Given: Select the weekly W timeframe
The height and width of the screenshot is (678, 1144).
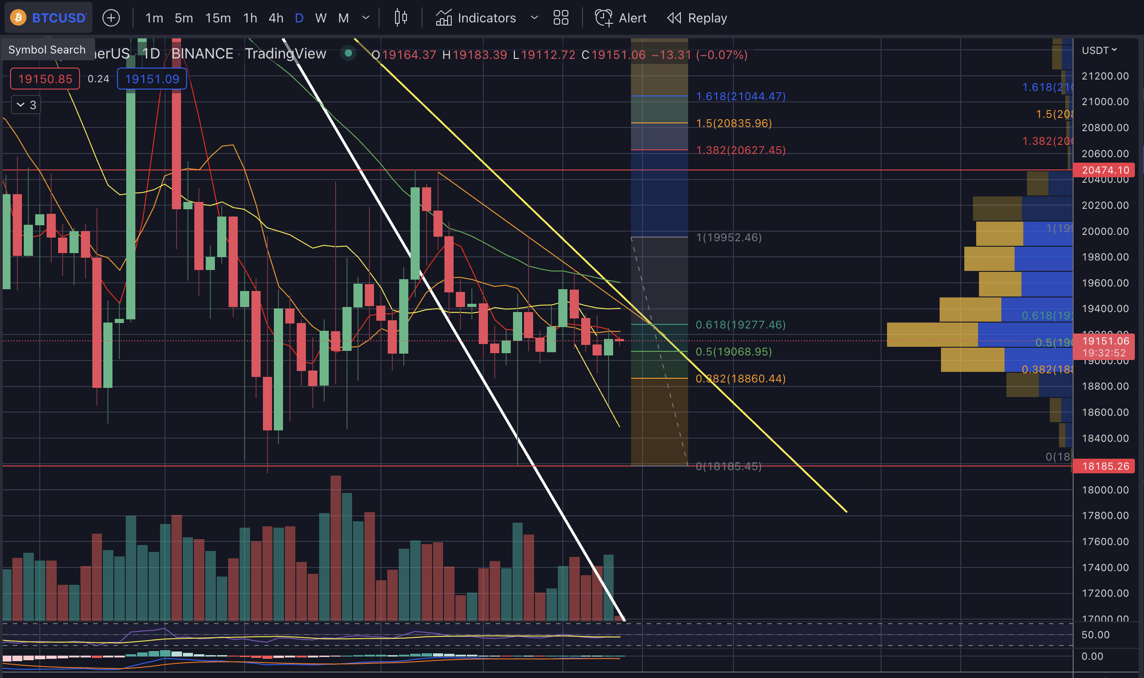Looking at the screenshot, I should coord(321,18).
